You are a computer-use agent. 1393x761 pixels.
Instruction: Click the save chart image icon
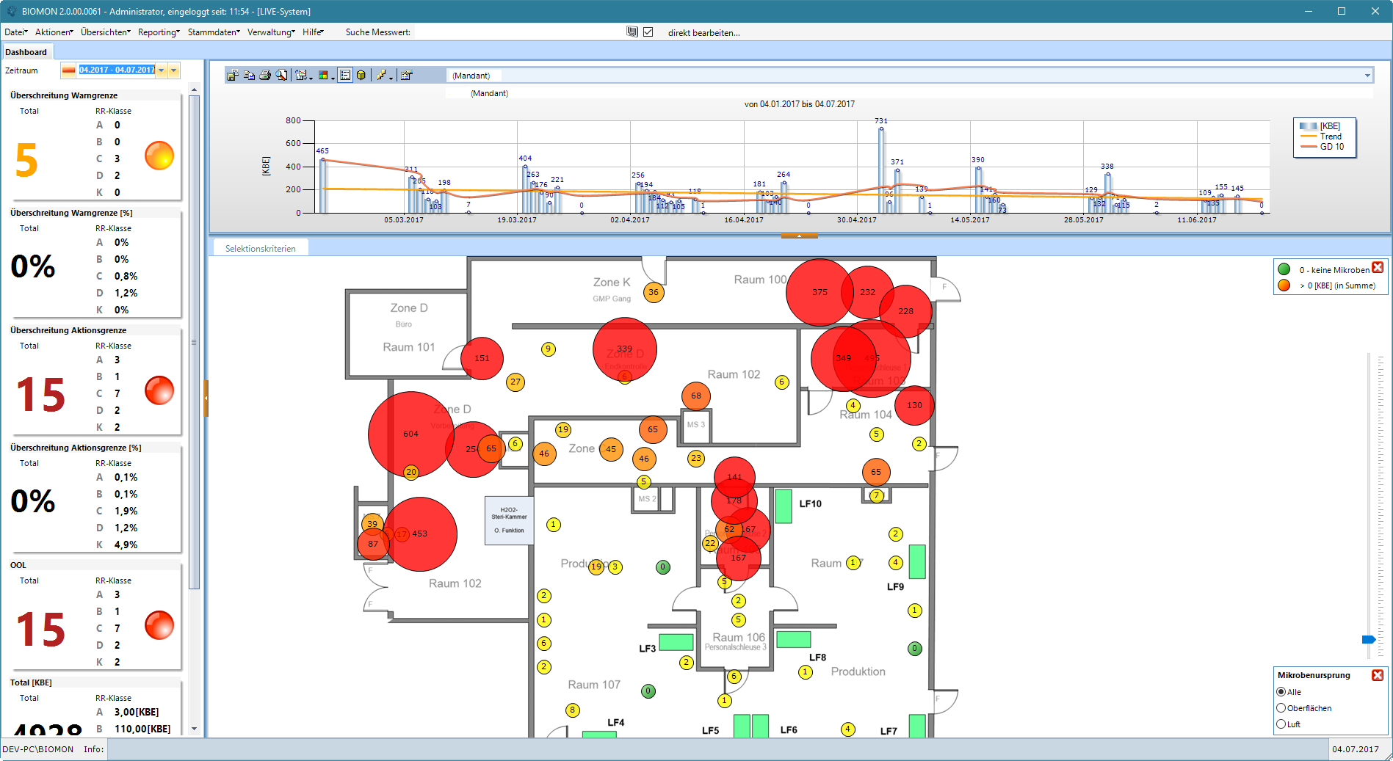point(232,76)
